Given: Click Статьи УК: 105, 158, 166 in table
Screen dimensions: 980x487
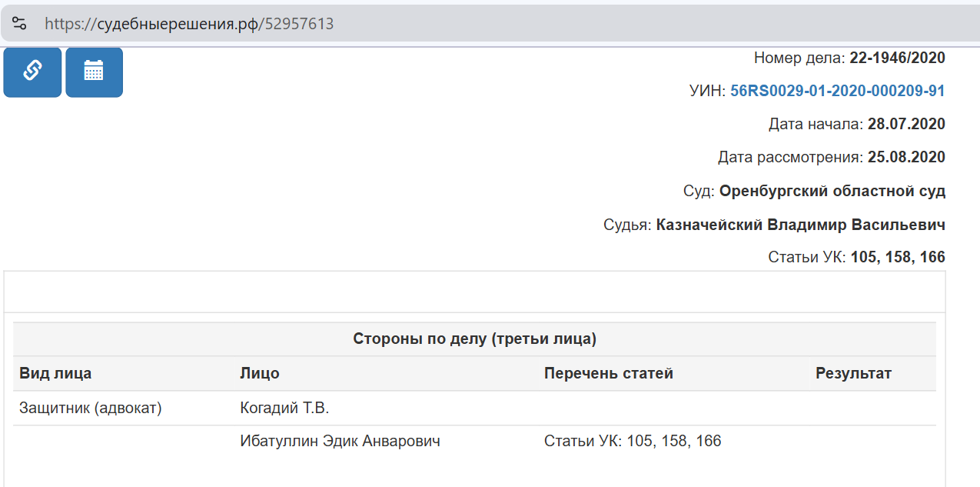Looking at the screenshot, I should 633,442.
